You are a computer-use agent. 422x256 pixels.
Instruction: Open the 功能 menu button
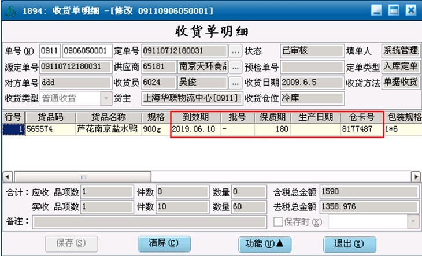[264, 243]
